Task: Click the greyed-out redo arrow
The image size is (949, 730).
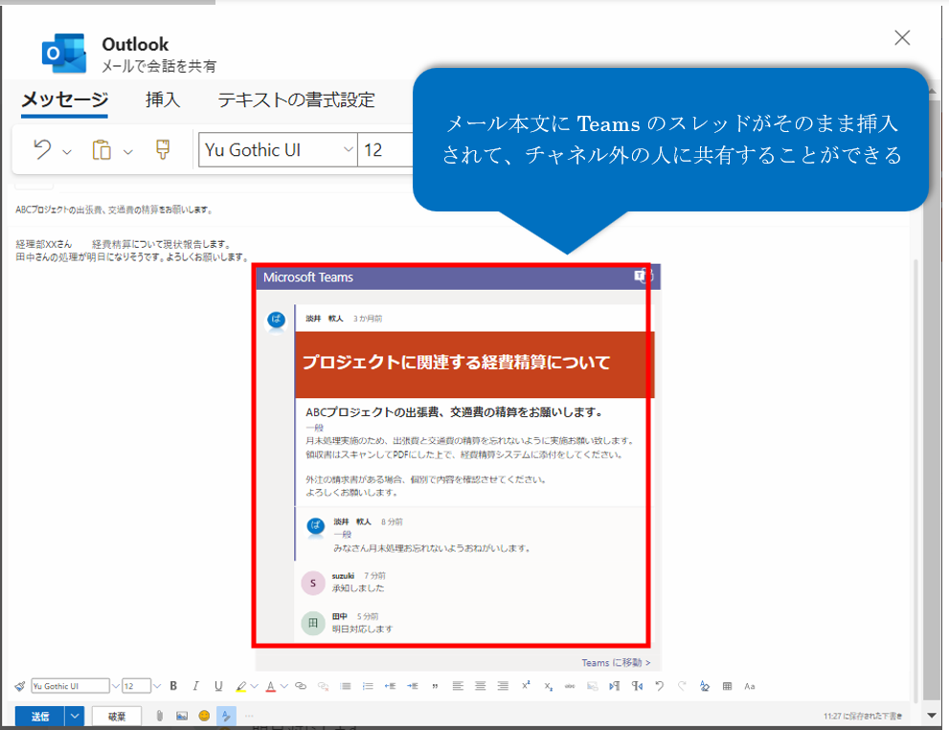Action: pyautogui.click(x=682, y=686)
